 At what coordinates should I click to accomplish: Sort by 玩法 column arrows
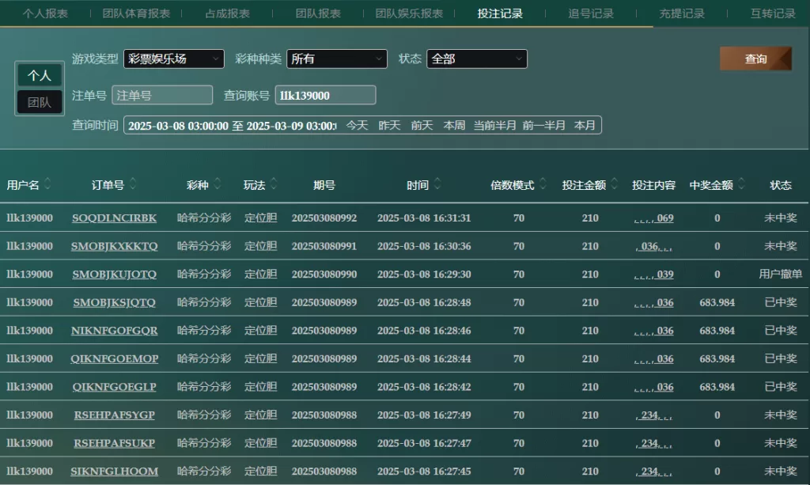[274, 184]
